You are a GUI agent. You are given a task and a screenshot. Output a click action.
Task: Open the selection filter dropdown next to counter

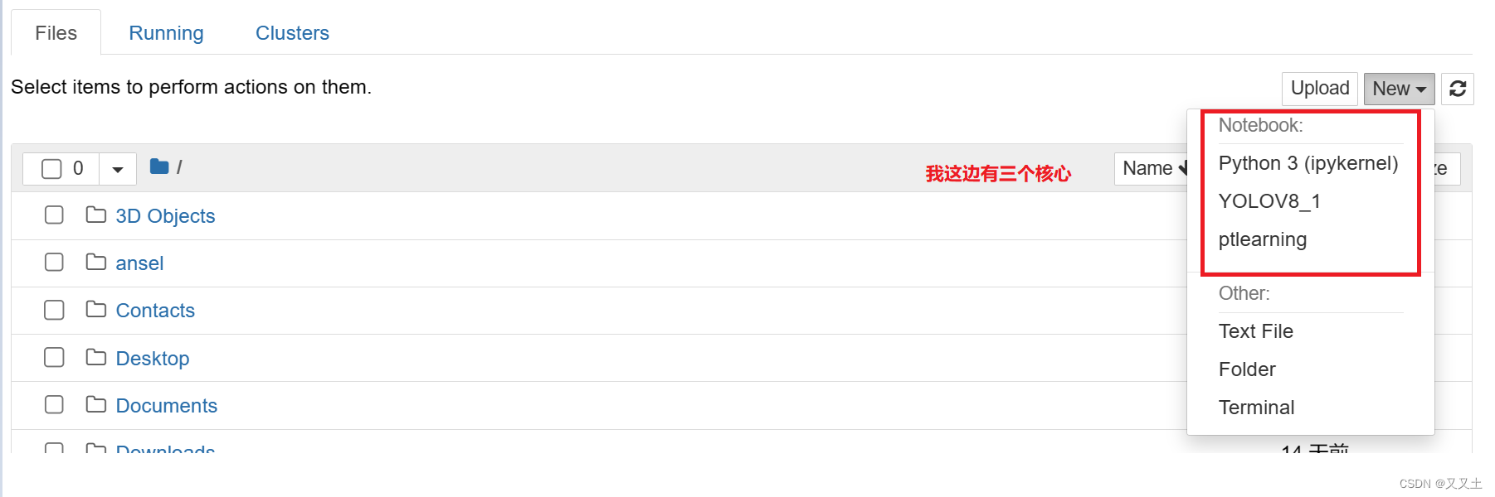tap(117, 167)
